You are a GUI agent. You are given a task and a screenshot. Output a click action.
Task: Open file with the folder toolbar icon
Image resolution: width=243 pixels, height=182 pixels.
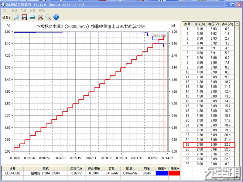pos(17,17)
